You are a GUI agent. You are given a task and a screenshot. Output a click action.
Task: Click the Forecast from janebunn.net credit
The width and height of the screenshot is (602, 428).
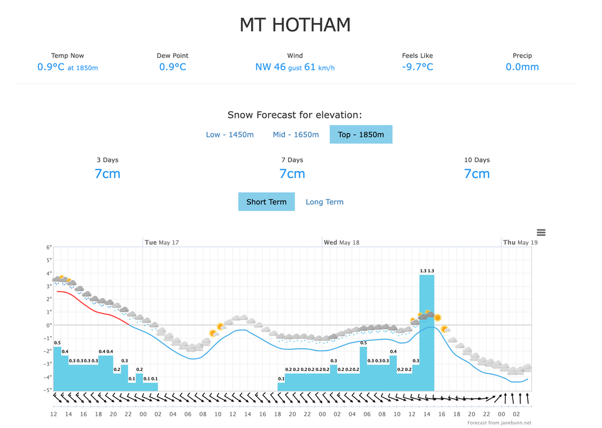pyautogui.click(x=499, y=423)
